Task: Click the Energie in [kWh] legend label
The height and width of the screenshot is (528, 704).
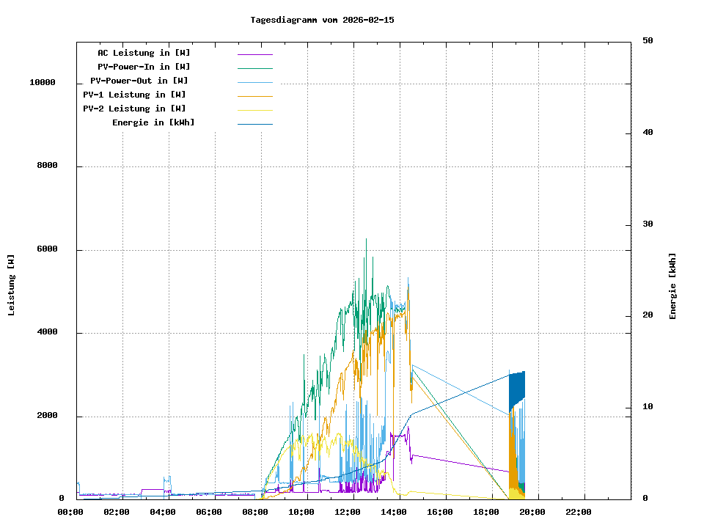Action: click(153, 122)
